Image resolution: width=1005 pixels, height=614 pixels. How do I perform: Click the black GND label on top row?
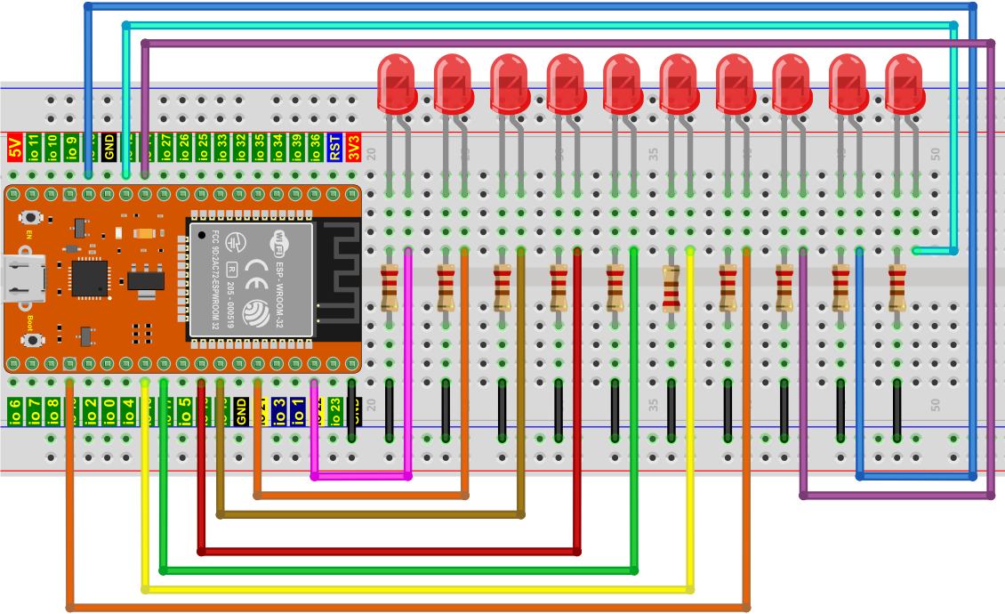click(109, 146)
